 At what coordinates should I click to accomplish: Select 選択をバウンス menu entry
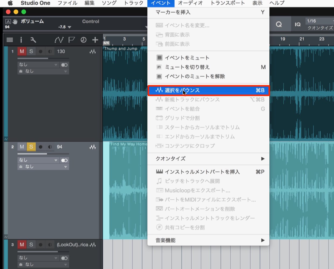208,90
